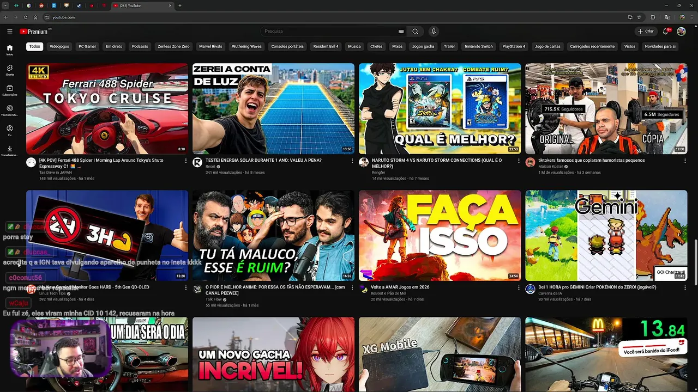This screenshot has height=392, width=698.
Task: Open YouTube Music from the sidebar
Action: (10, 111)
